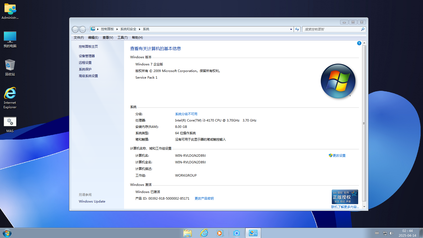Click 联机了解更多内容 link

coord(345,207)
